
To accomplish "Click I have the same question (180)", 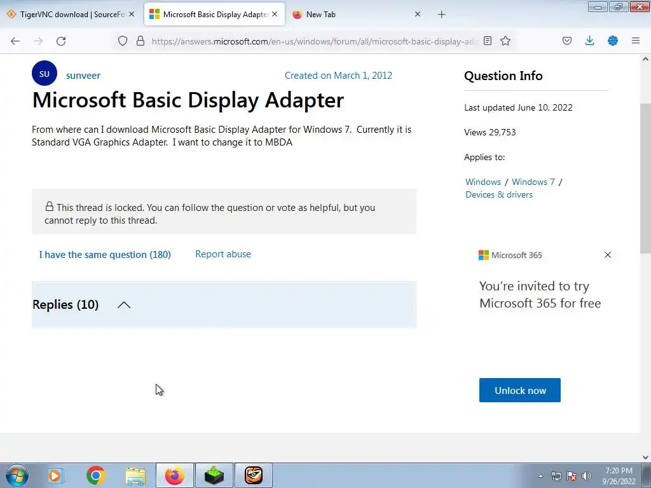I will 105,254.
